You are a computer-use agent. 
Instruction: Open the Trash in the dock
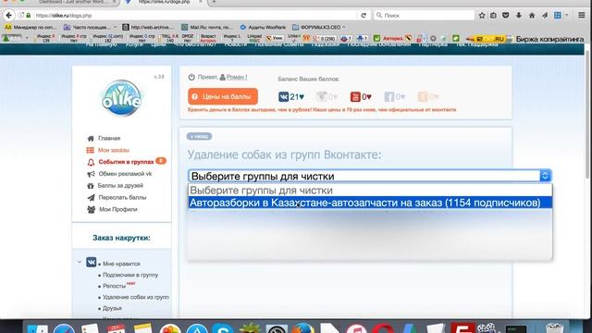[x=555, y=328]
